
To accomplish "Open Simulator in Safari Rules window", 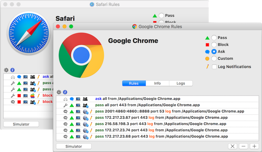I will [21, 124].
